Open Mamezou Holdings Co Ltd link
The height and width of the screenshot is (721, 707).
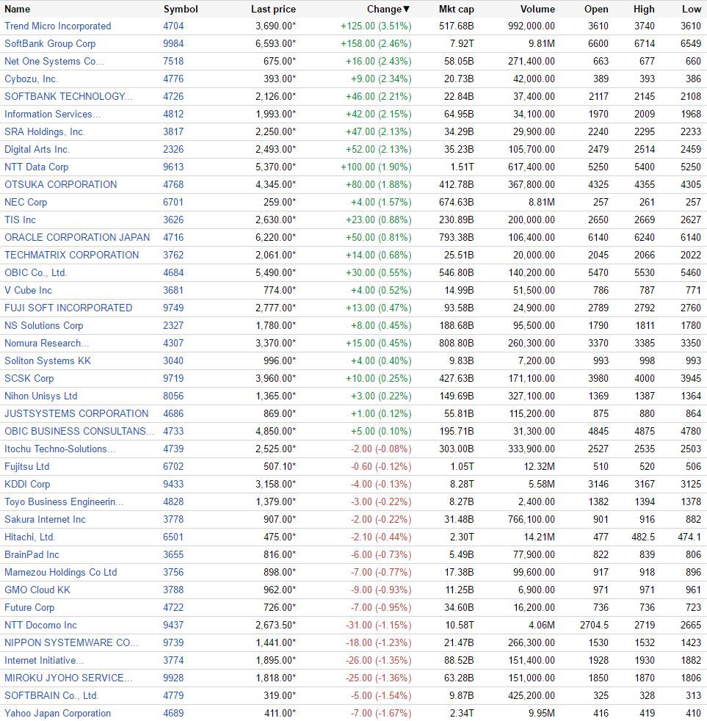pos(61,572)
